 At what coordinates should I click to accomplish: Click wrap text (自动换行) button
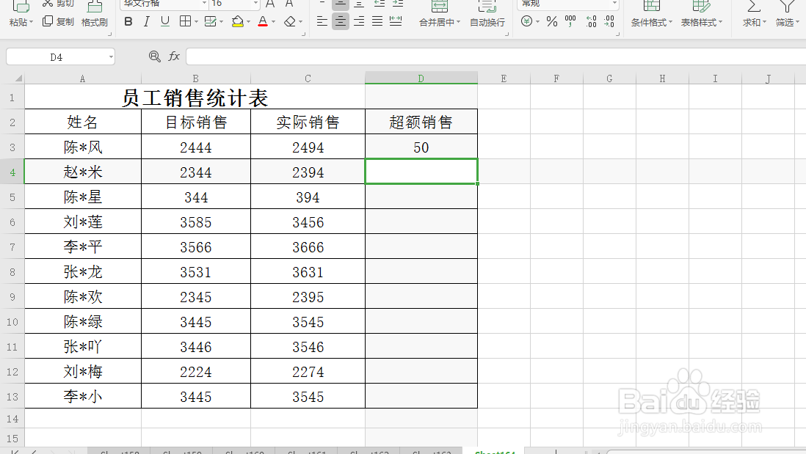pyautogui.click(x=487, y=15)
